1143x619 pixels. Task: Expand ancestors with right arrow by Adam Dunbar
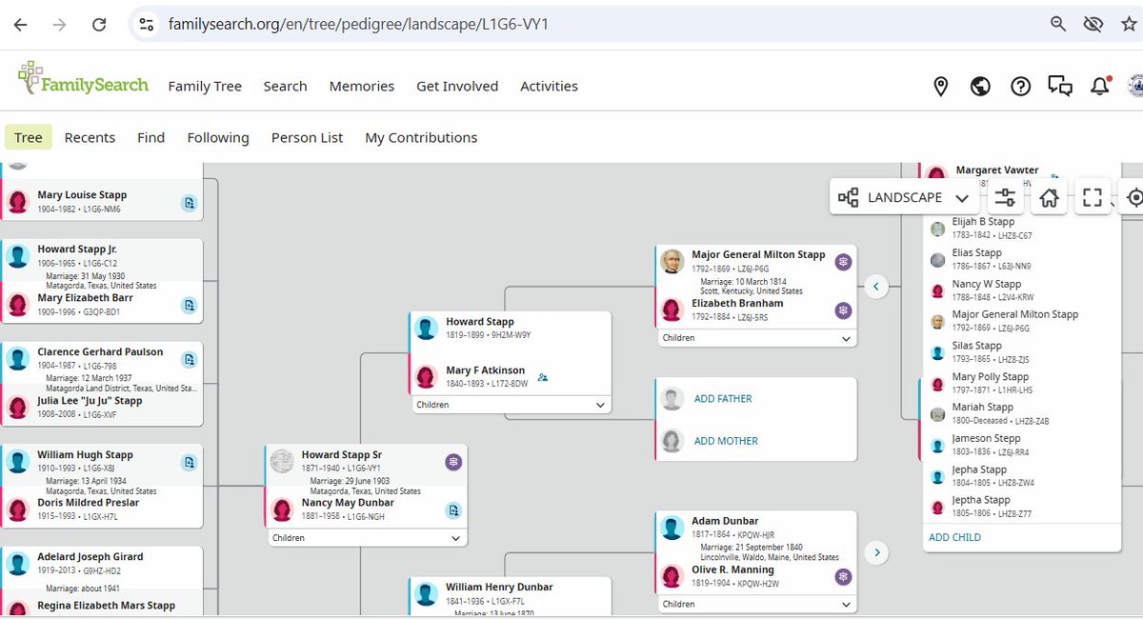tap(876, 551)
